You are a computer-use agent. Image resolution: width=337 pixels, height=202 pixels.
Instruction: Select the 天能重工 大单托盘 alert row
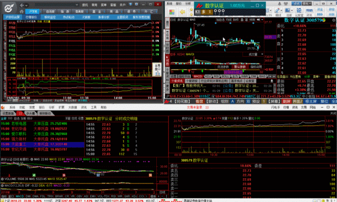tap(42, 144)
